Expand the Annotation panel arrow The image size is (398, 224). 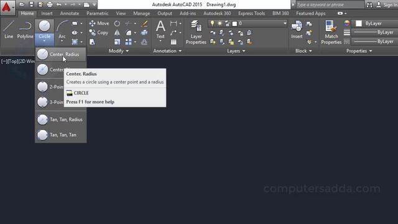(180, 51)
